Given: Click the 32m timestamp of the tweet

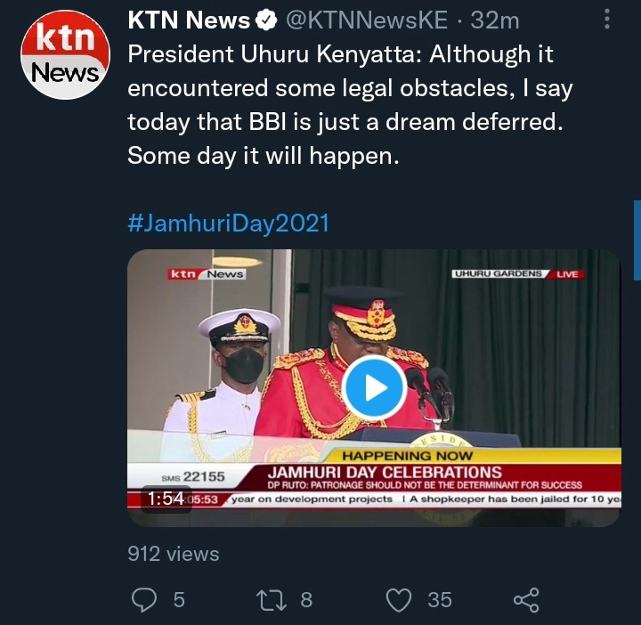Looking at the screenshot, I should click(495, 20).
